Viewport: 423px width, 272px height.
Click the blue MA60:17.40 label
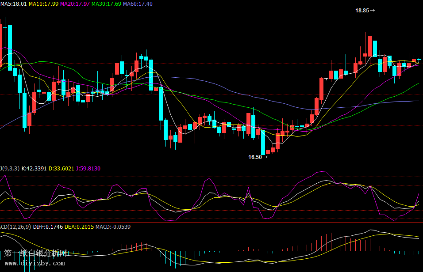point(138,4)
